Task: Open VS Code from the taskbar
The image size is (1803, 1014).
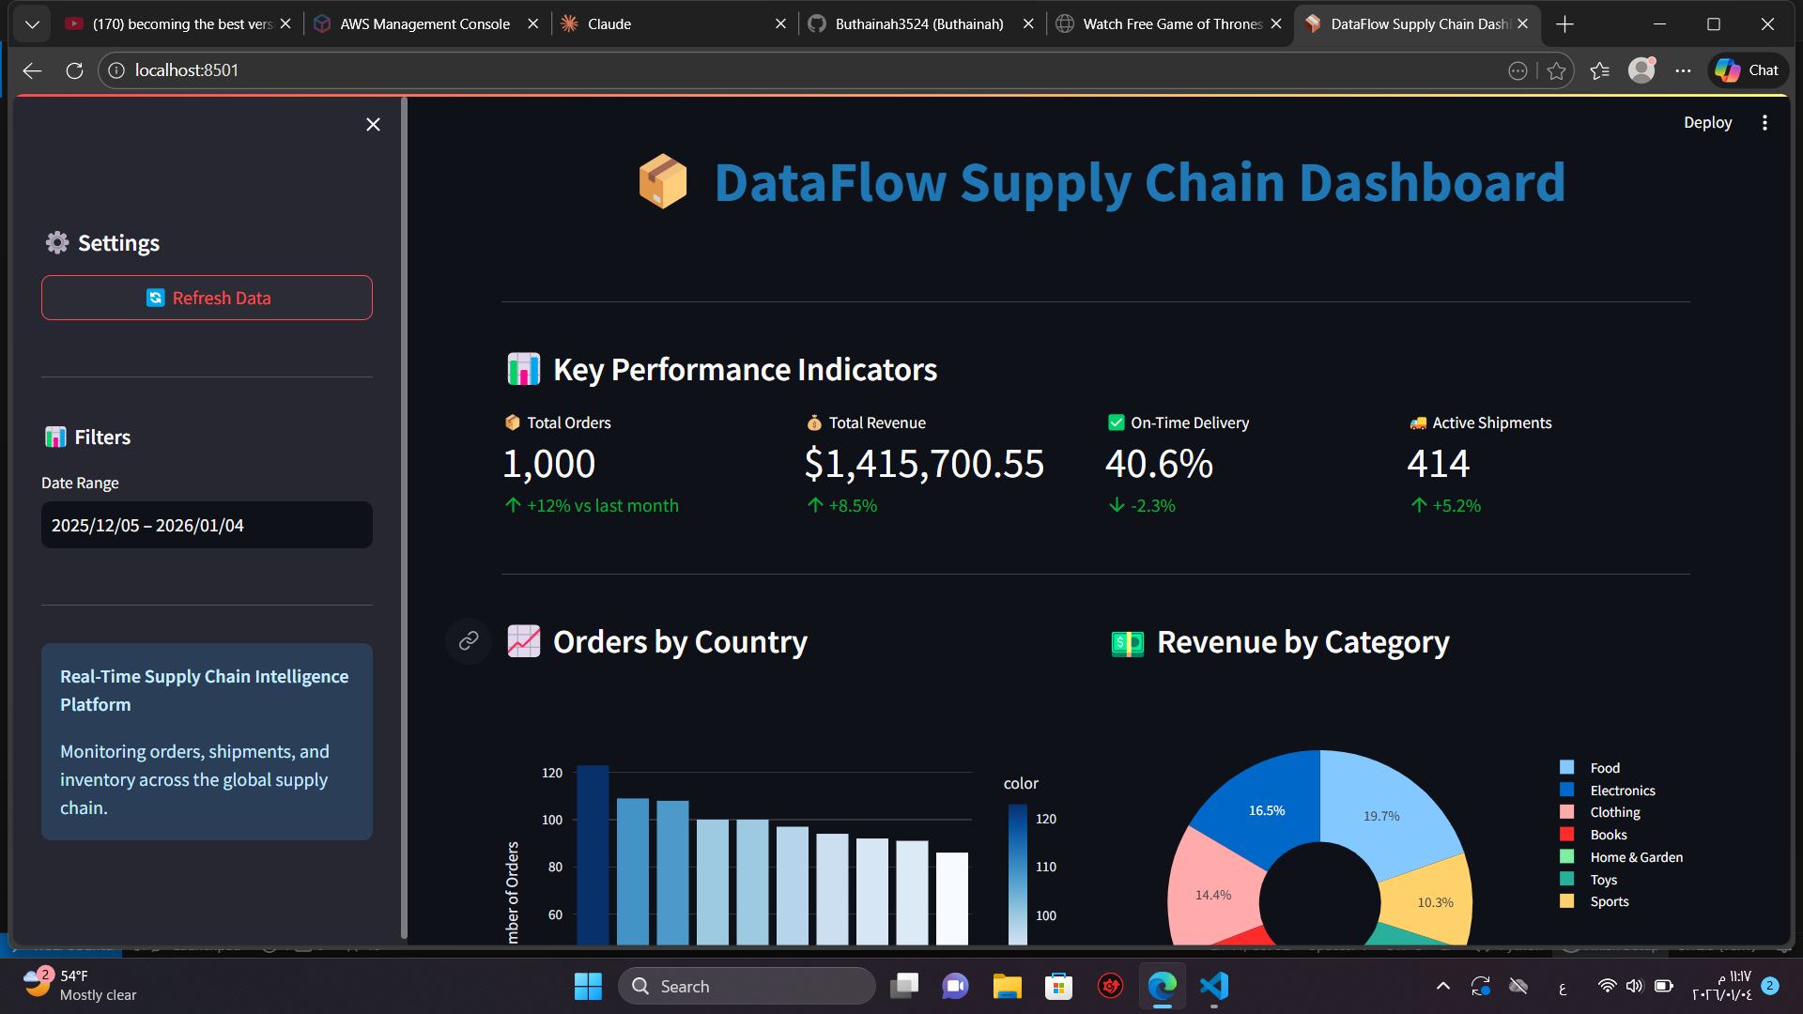Action: click(1214, 986)
